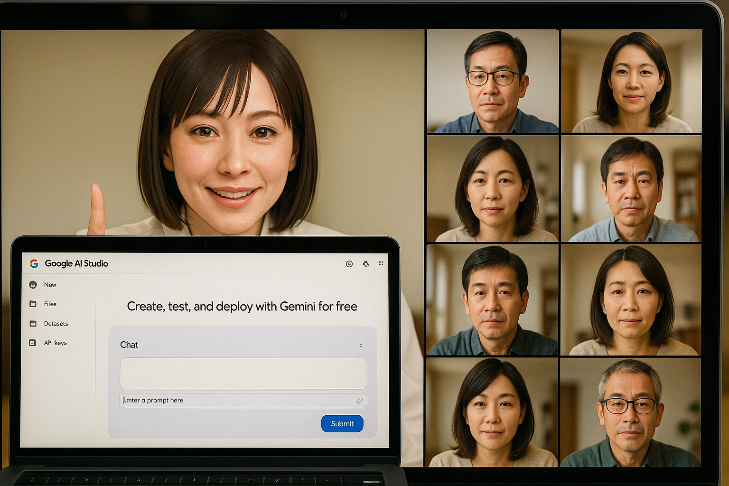Select Files in the sidebar
Viewport: 729px width, 486px height.
tap(50, 304)
